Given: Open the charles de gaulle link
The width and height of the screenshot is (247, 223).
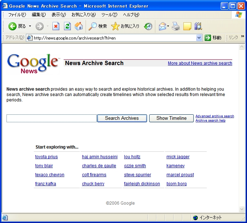Looking at the screenshot, I should click(x=99, y=166).
